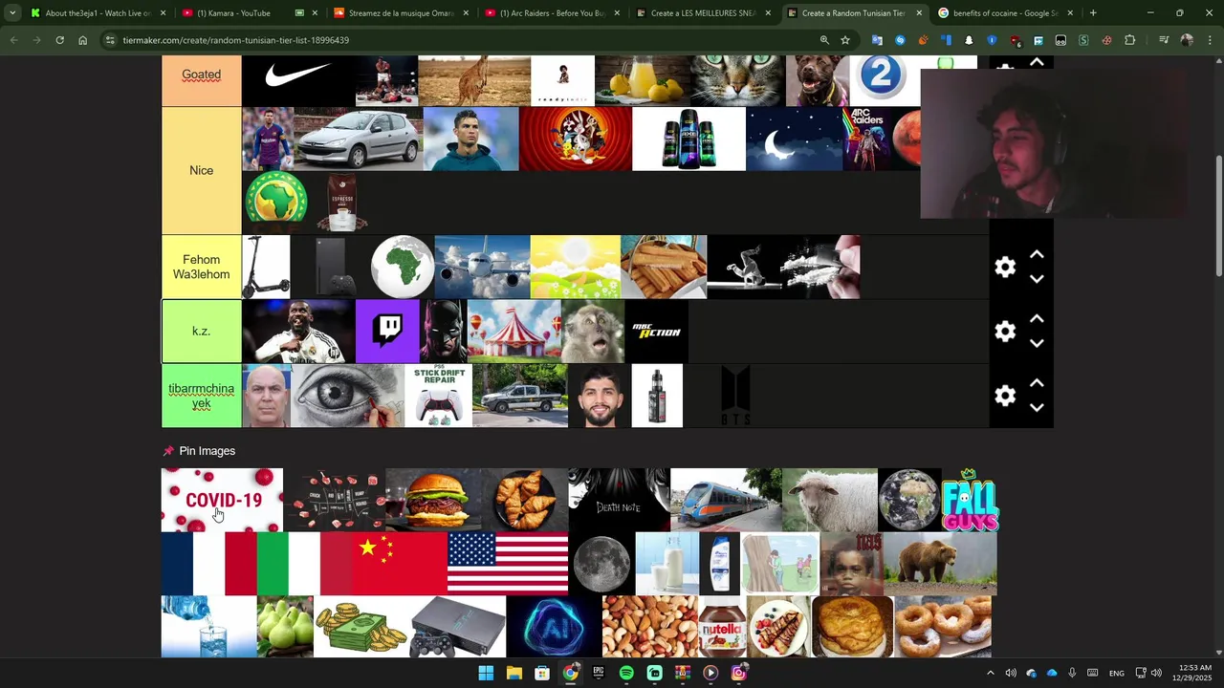
Task: Open the browser home page
Action: pyautogui.click(x=82, y=40)
